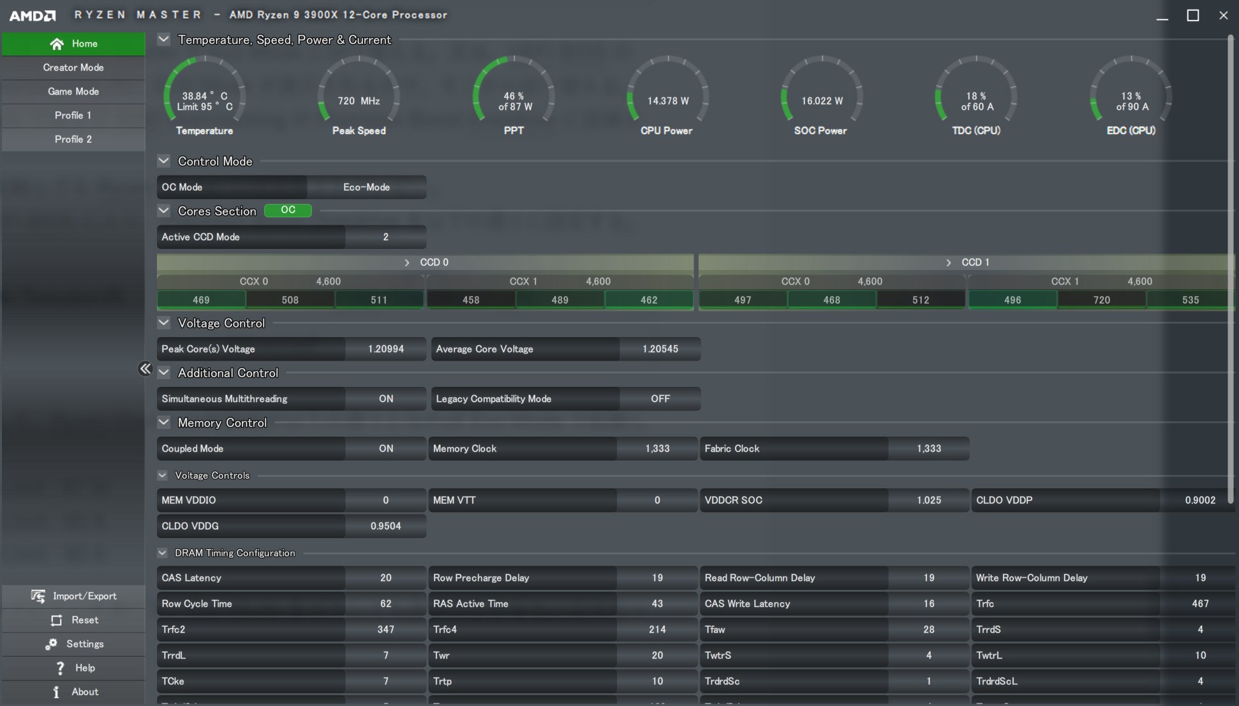Viewport: 1239px width, 706px height.
Task: Collapse the Voltage Controls subsection
Action: point(162,476)
